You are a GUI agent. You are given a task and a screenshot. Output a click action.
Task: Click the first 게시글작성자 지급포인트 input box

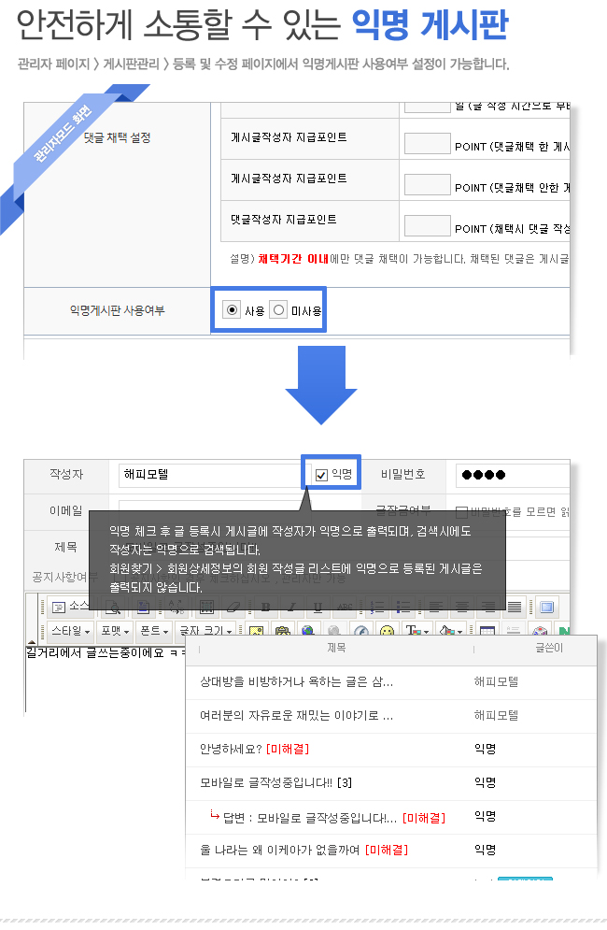(x=428, y=144)
